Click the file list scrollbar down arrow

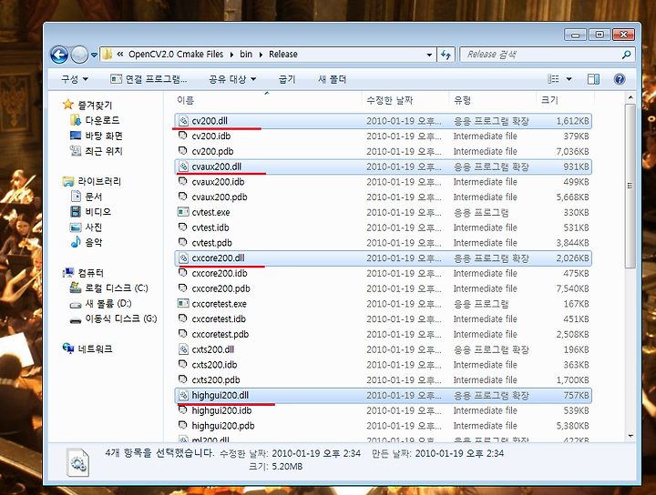click(630, 436)
